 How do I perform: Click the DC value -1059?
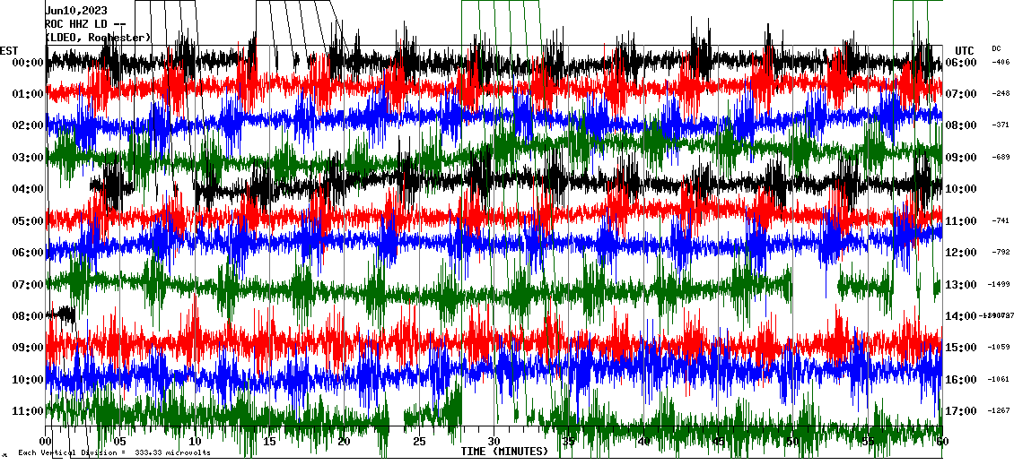[999, 348]
